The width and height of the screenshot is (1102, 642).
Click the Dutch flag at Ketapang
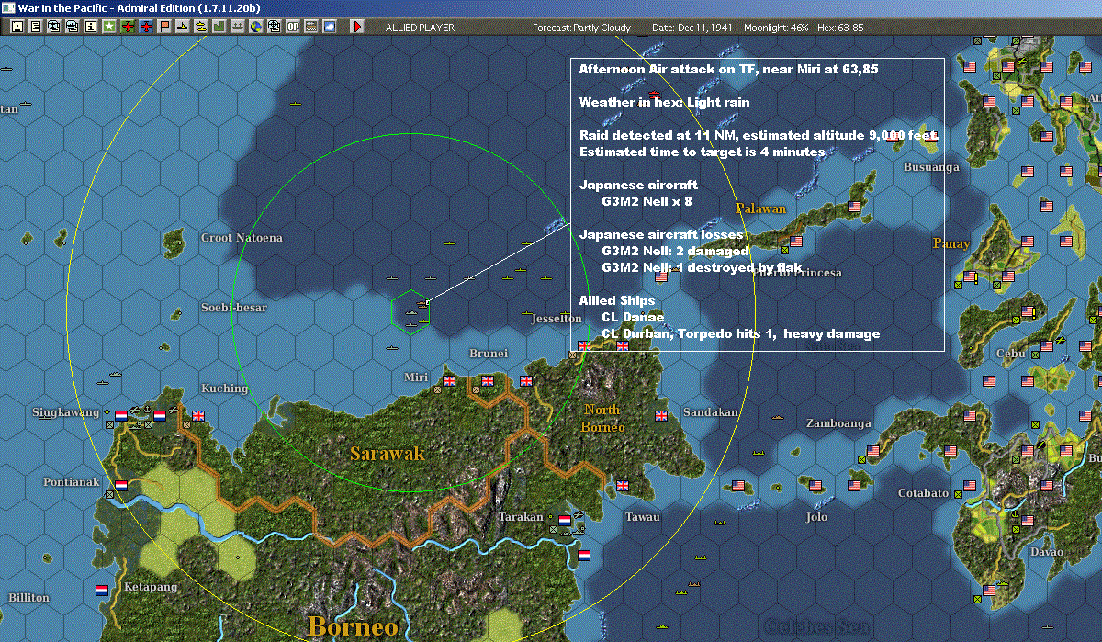pyautogui.click(x=102, y=590)
